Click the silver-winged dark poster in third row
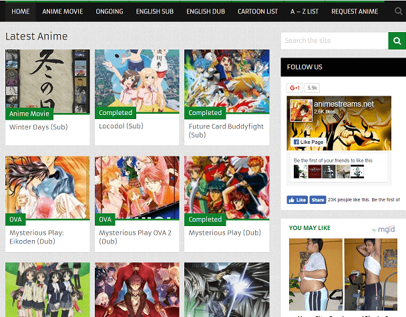 coord(227,290)
